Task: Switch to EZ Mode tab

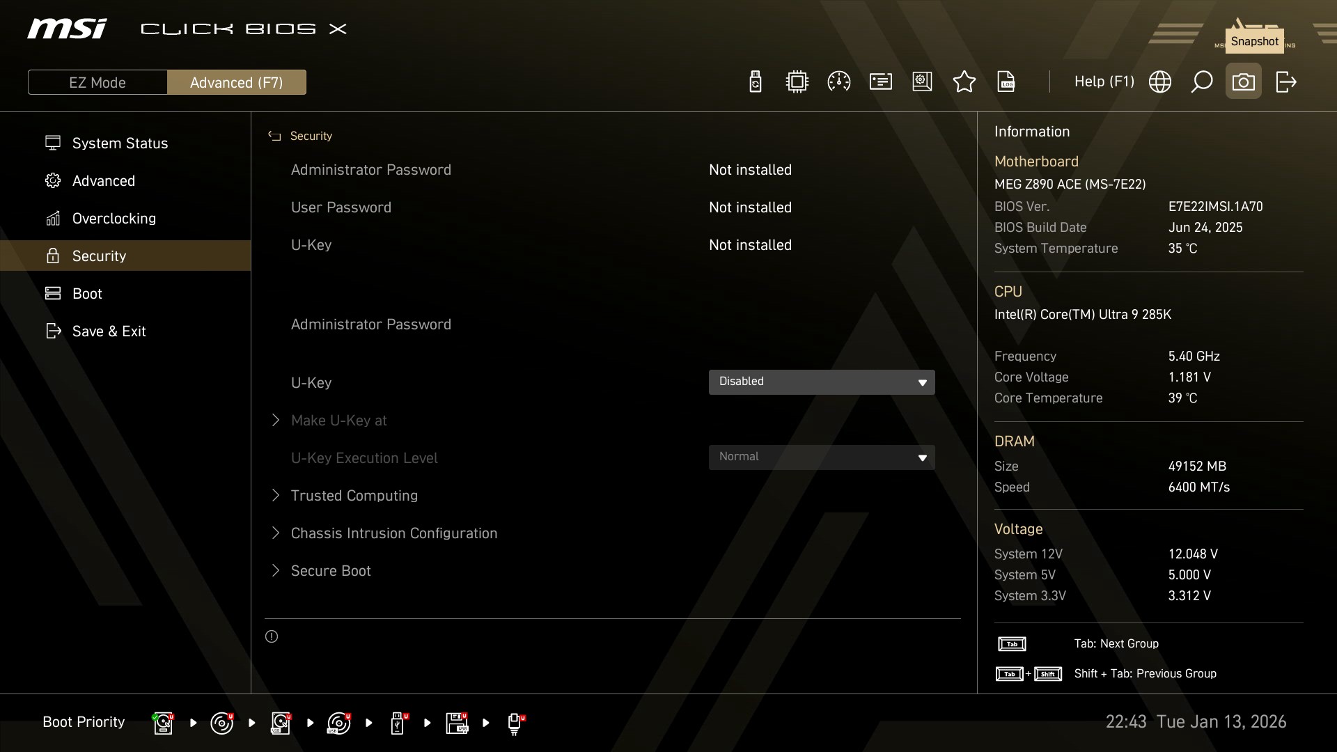Action: [97, 82]
